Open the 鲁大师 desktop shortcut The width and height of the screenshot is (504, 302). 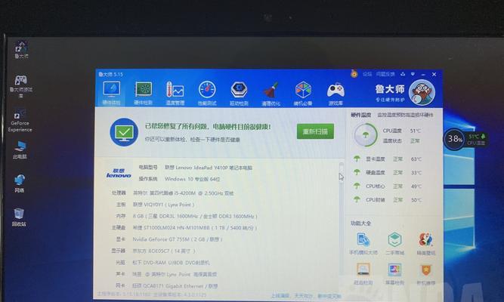(x=21, y=50)
